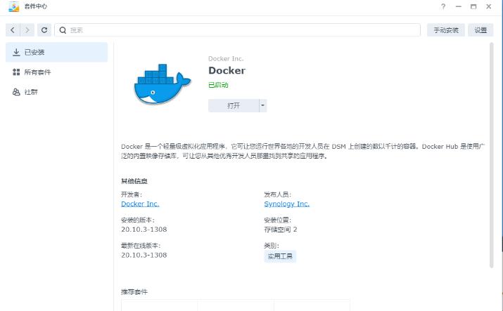The height and width of the screenshot is (311, 503).
Task: Click the 实用工具 category tag
Action: point(280,256)
